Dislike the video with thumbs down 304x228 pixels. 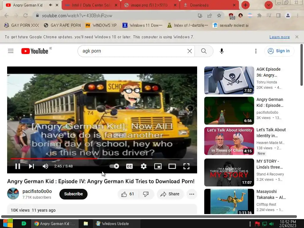click(146, 194)
